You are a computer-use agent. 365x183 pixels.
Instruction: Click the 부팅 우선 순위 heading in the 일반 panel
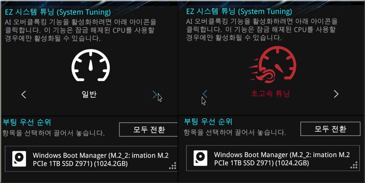point(26,122)
